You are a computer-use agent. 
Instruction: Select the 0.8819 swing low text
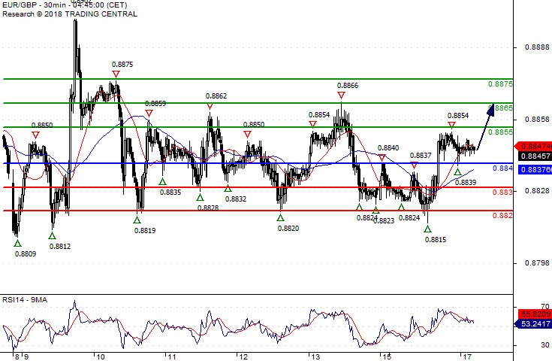[x=145, y=231]
